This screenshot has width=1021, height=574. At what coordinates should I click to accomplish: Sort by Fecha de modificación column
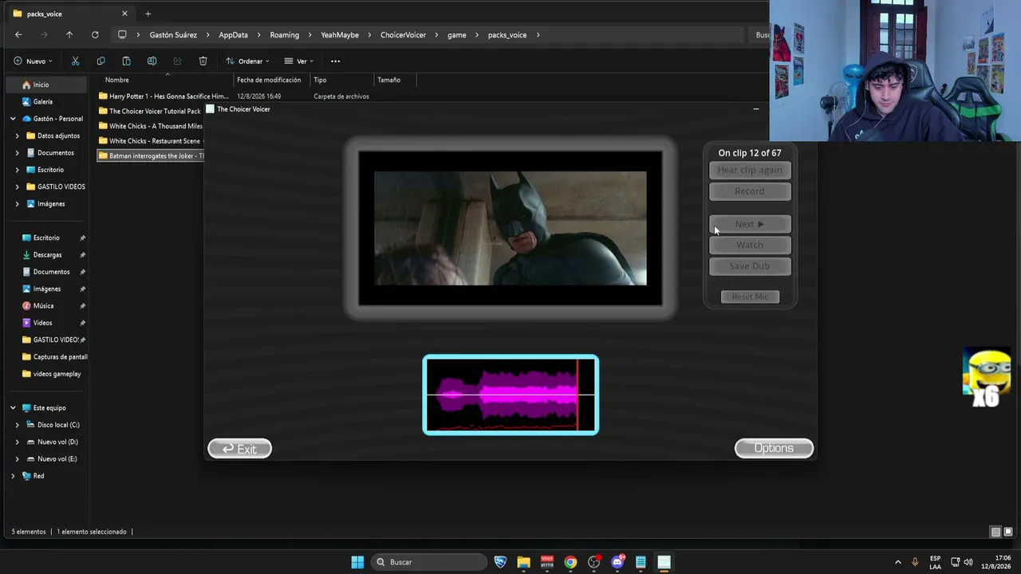click(x=269, y=80)
